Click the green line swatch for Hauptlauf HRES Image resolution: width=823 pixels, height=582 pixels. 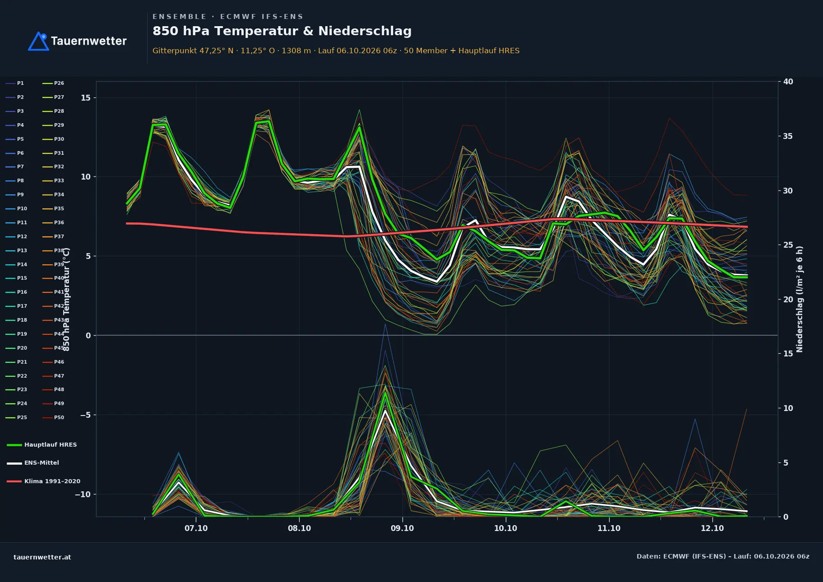point(14,445)
